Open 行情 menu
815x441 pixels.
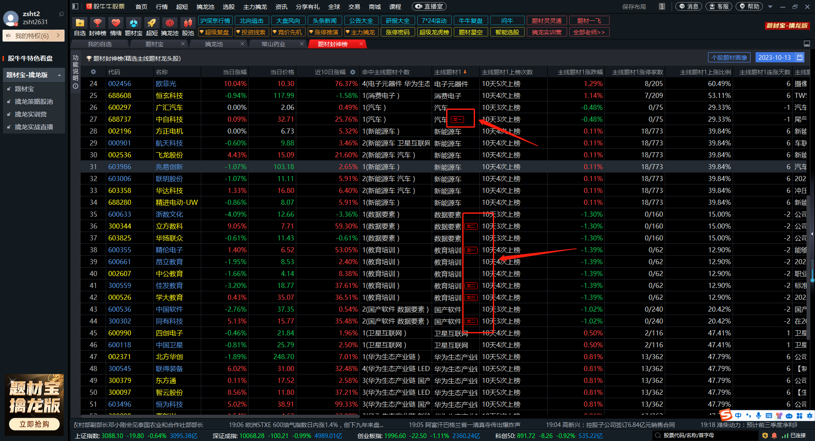(x=162, y=7)
